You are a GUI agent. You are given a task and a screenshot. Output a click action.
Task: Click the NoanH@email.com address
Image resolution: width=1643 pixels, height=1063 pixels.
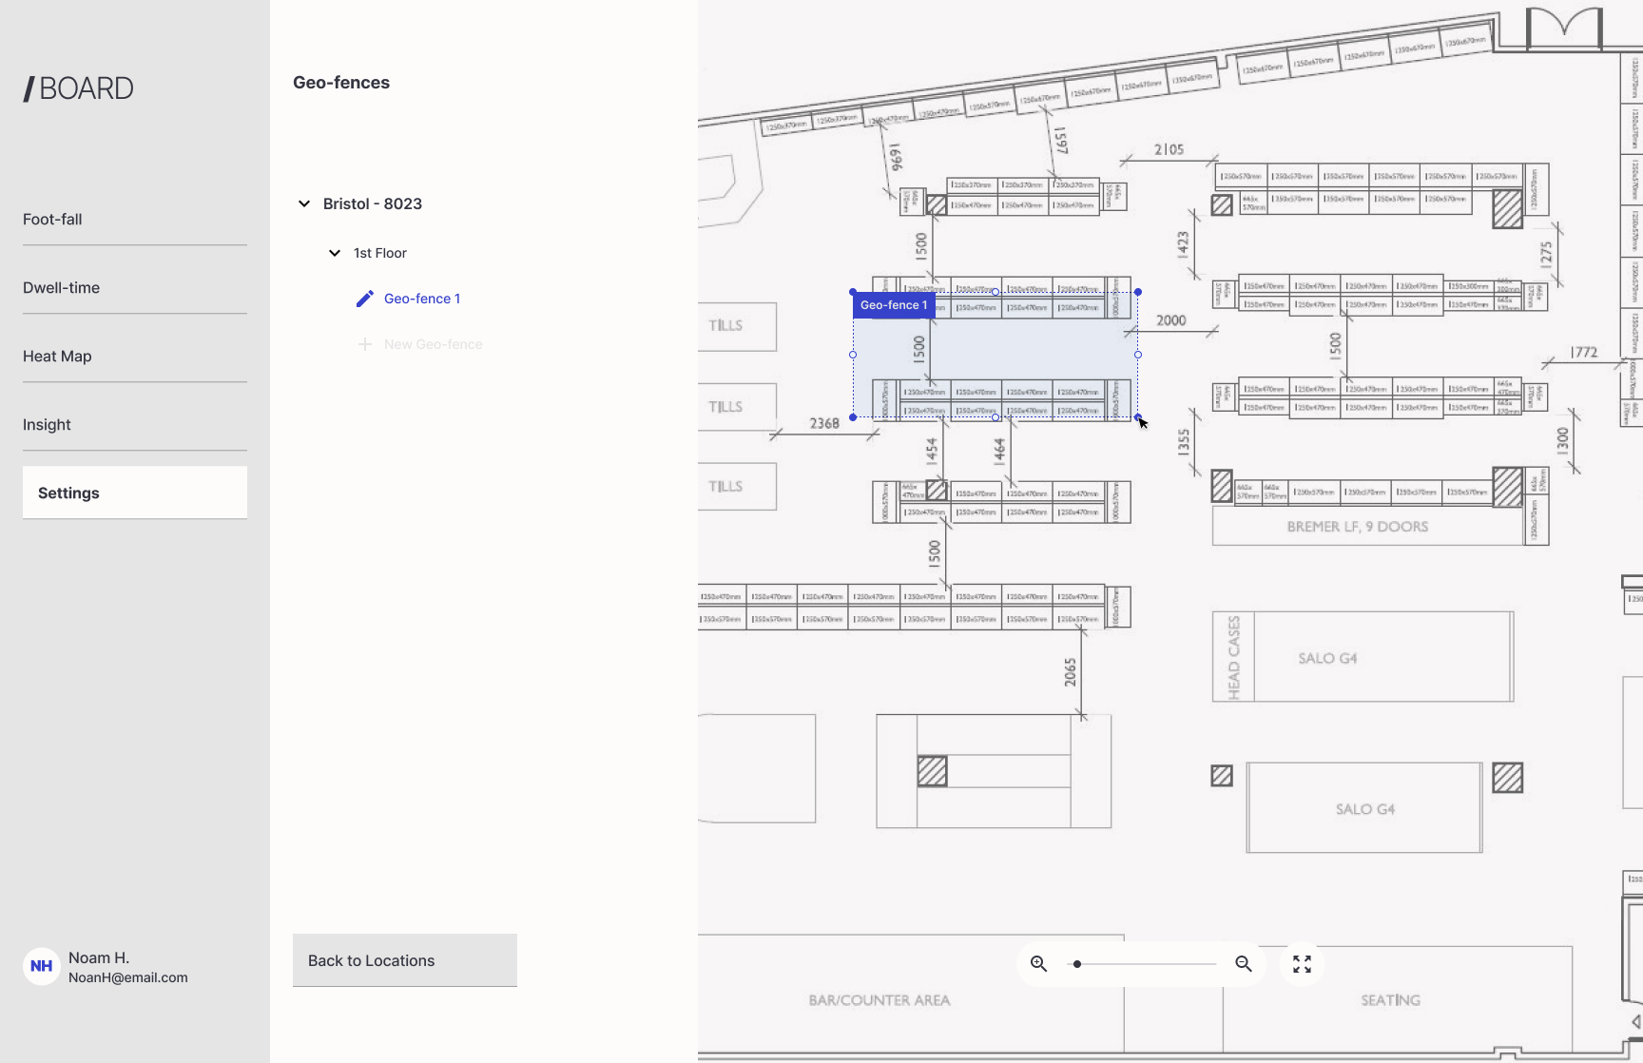128,977
